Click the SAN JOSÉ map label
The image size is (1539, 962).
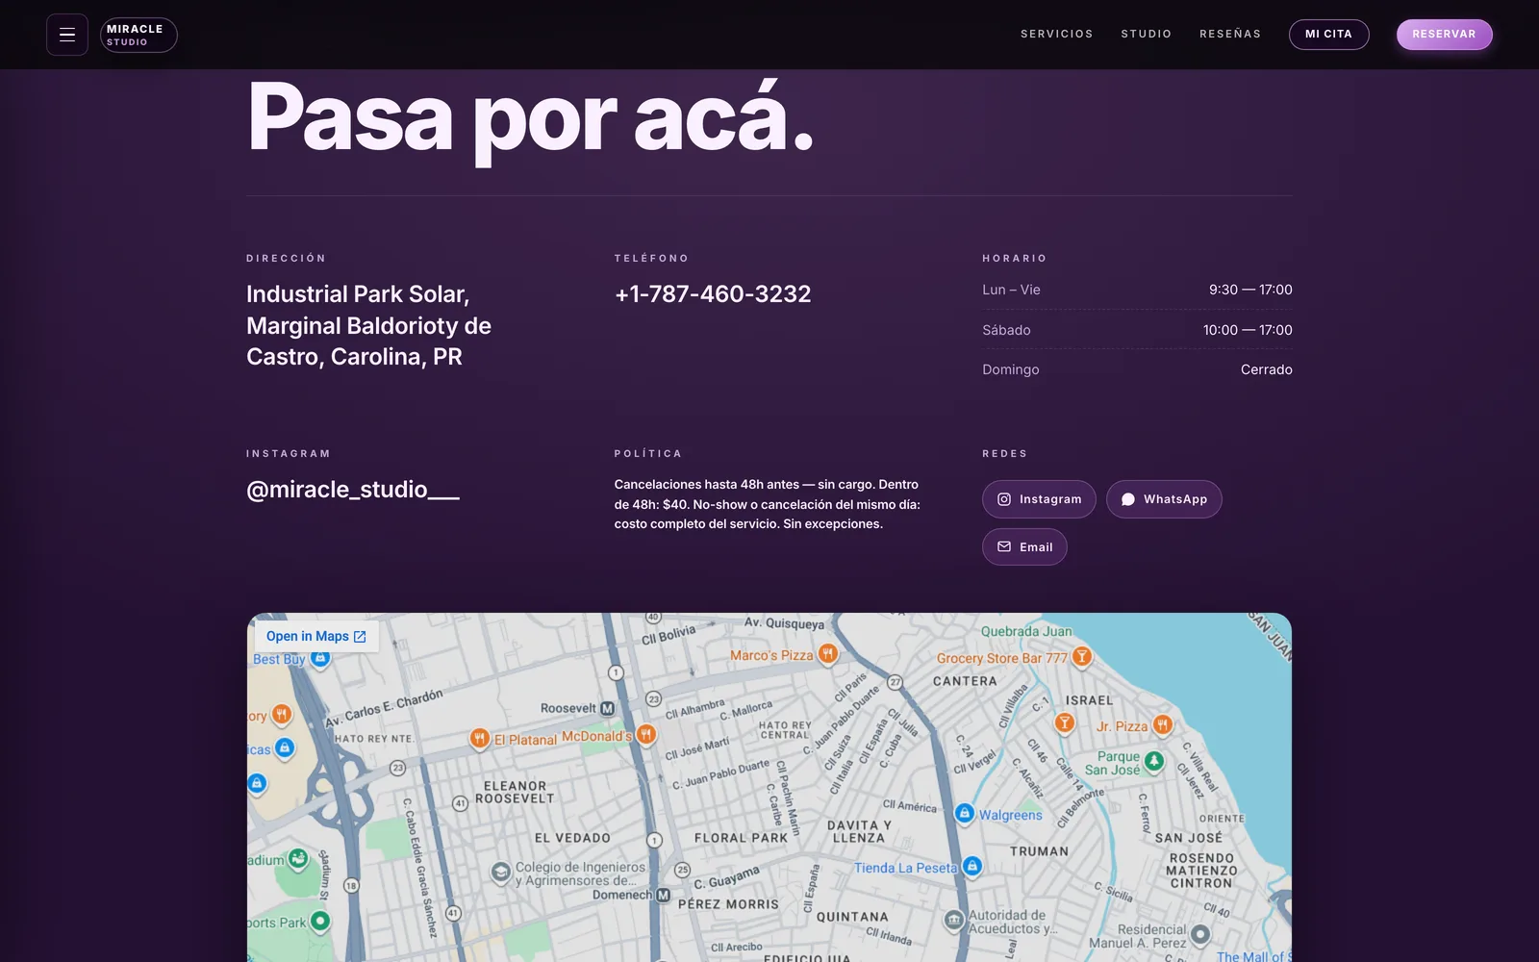tap(1189, 838)
